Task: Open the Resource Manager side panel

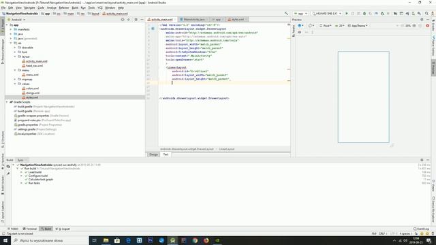Action: pos(3,52)
